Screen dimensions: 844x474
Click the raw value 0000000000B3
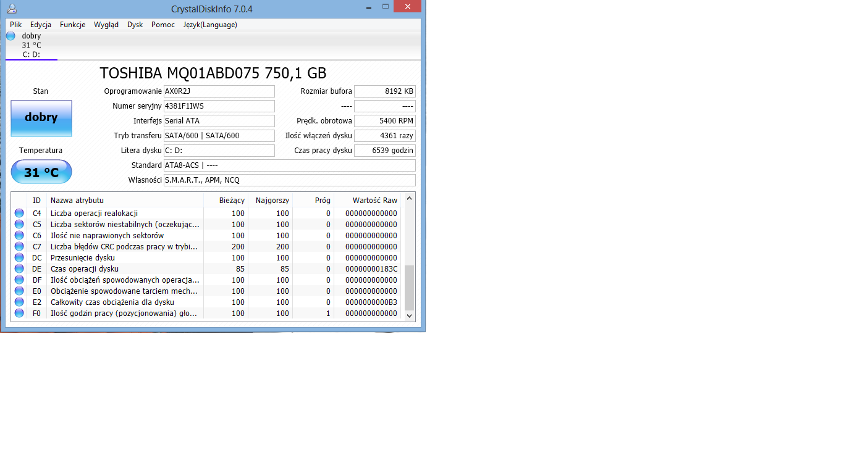pos(371,302)
